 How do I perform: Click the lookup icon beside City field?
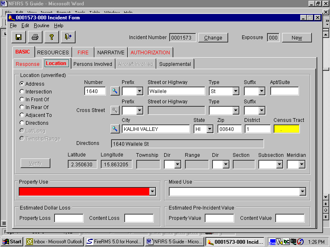(115, 129)
